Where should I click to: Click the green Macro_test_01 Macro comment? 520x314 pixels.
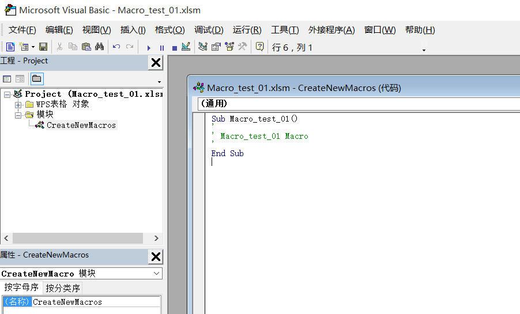(264, 137)
